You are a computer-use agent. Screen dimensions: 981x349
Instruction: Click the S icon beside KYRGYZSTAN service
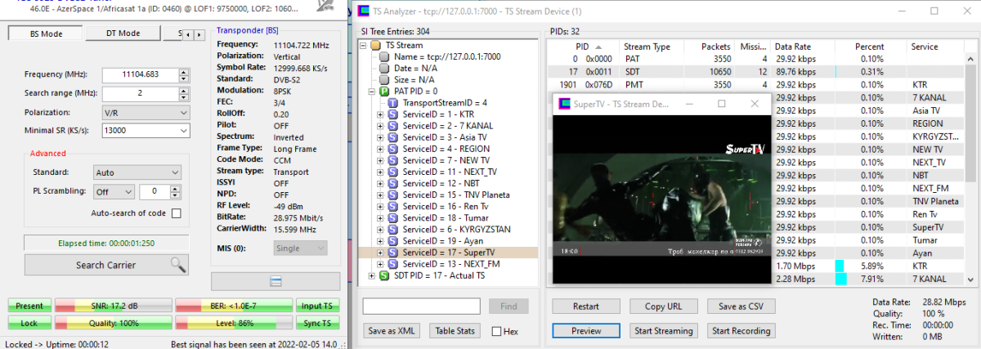coord(393,230)
